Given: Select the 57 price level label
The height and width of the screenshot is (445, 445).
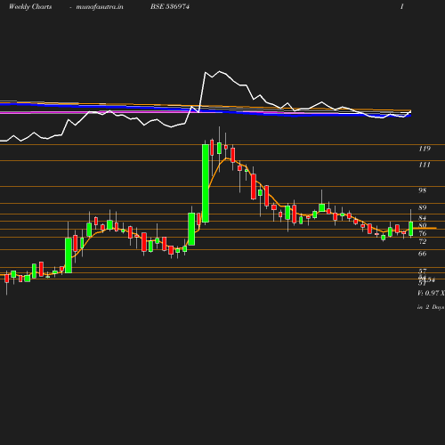Looking at the screenshot, I should coord(423,271).
